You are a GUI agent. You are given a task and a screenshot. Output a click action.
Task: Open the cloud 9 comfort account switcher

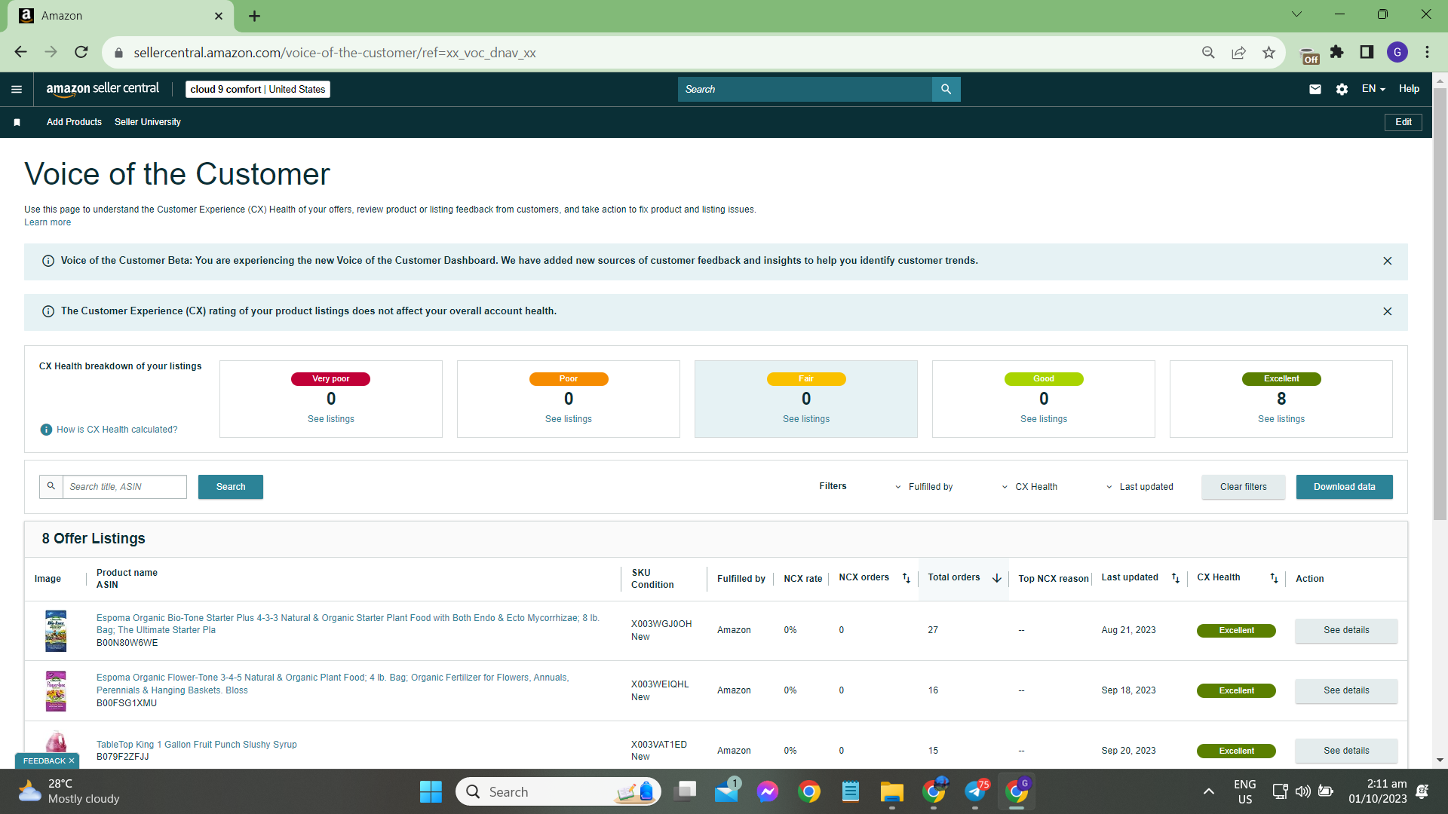point(258,89)
